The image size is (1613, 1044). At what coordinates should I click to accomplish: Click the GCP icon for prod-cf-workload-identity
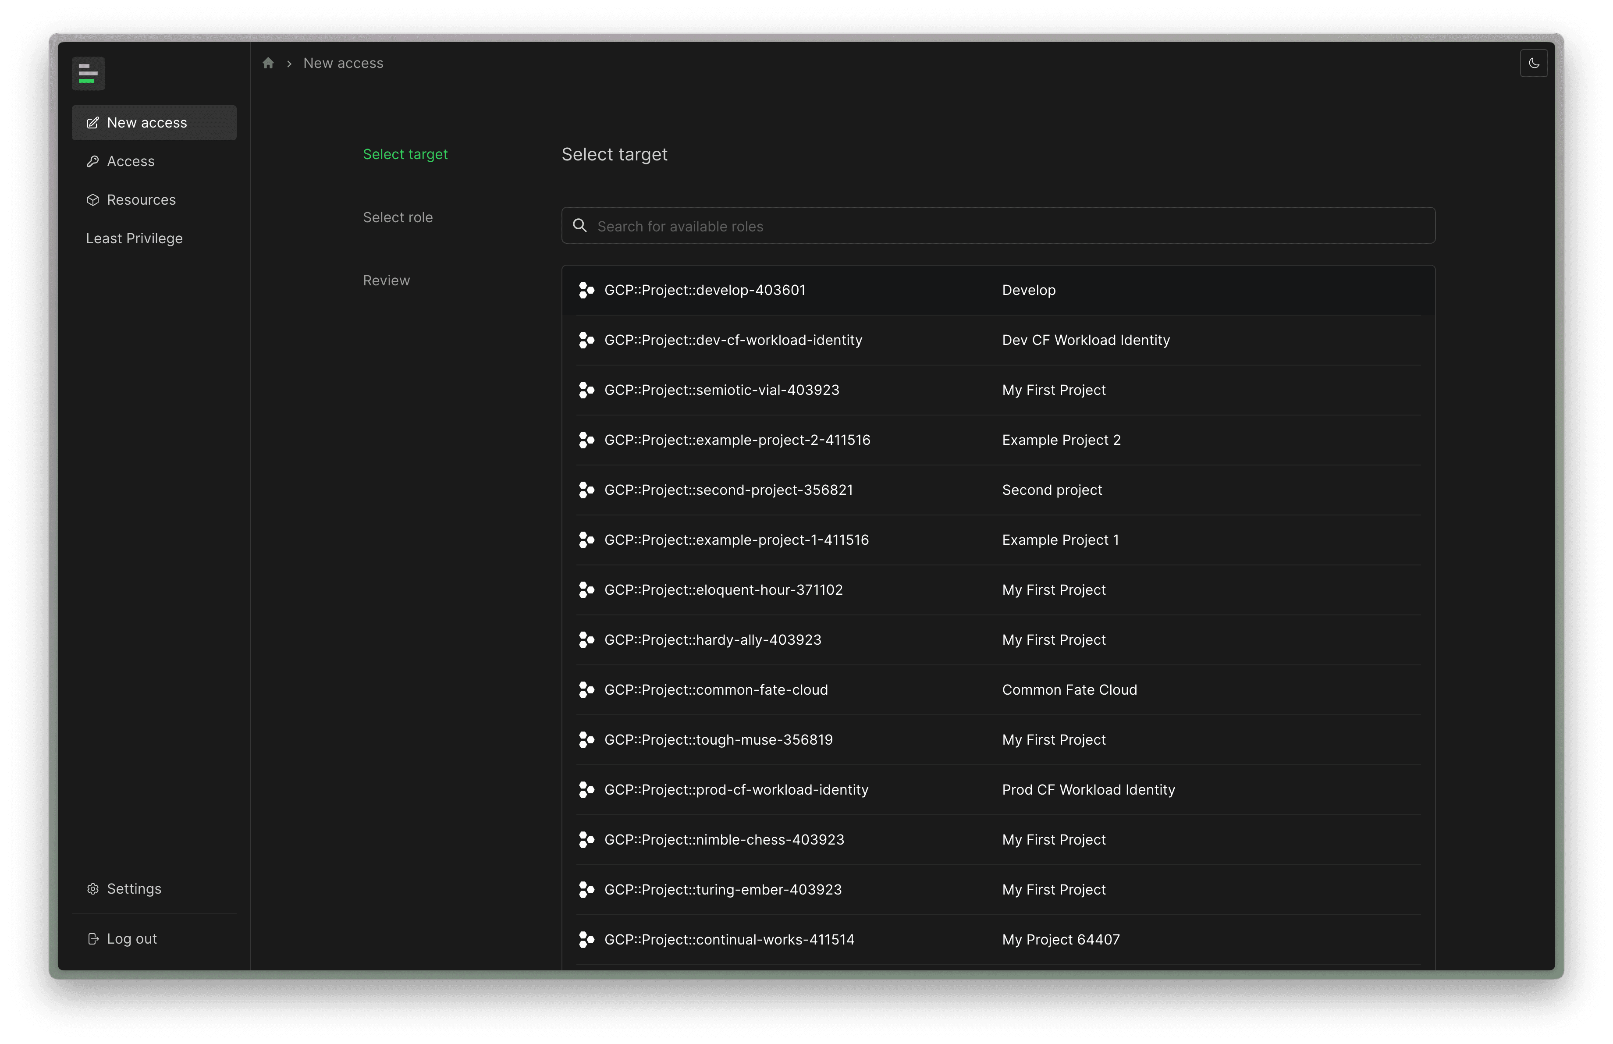[x=586, y=790]
